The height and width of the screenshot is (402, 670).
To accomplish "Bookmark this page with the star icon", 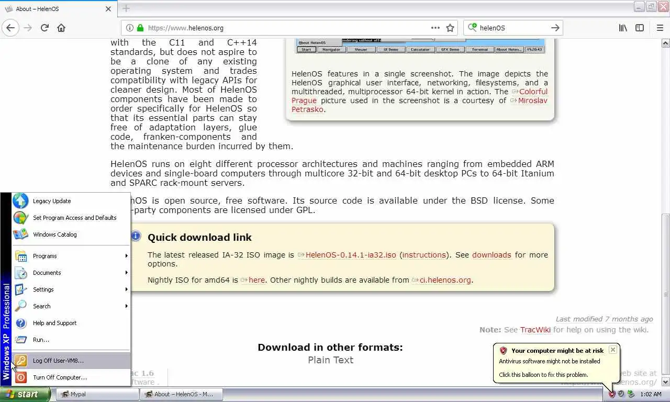I will [450, 28].
